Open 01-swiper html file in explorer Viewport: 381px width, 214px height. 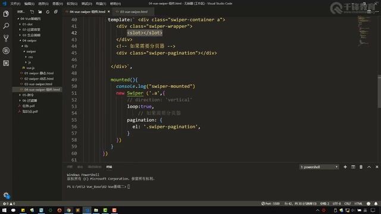(x=39, y=73)
